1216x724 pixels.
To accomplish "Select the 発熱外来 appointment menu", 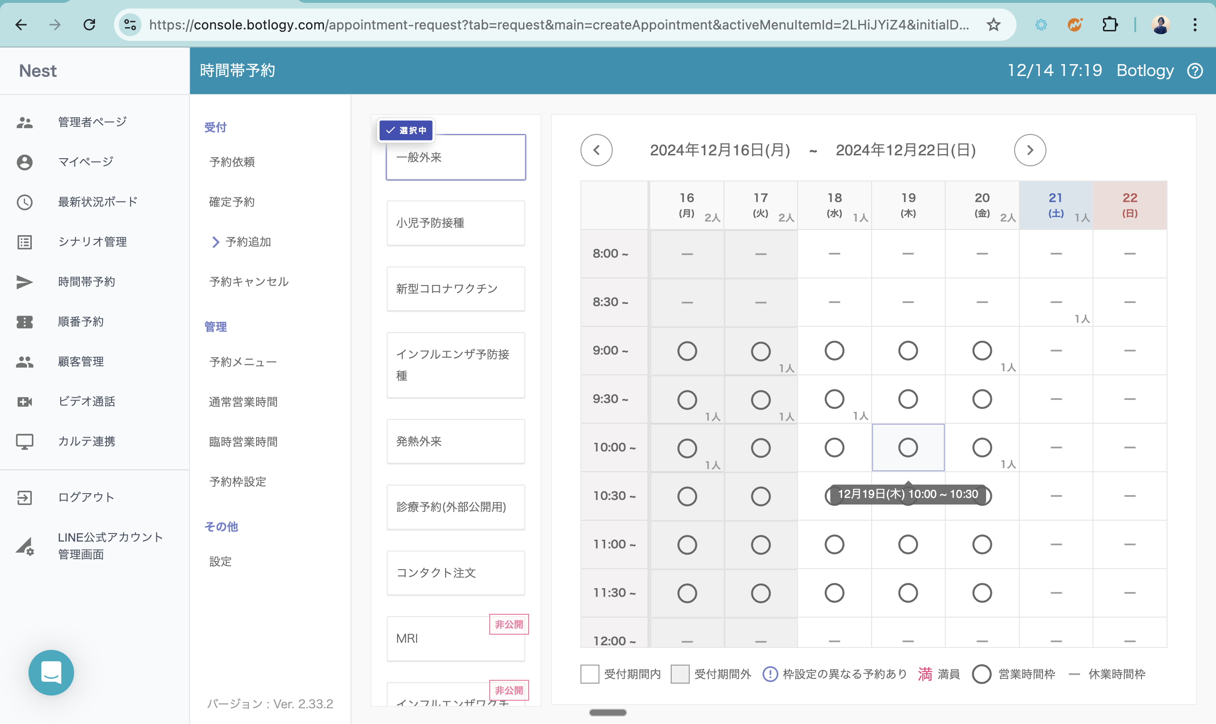I will tap(455, 441).
